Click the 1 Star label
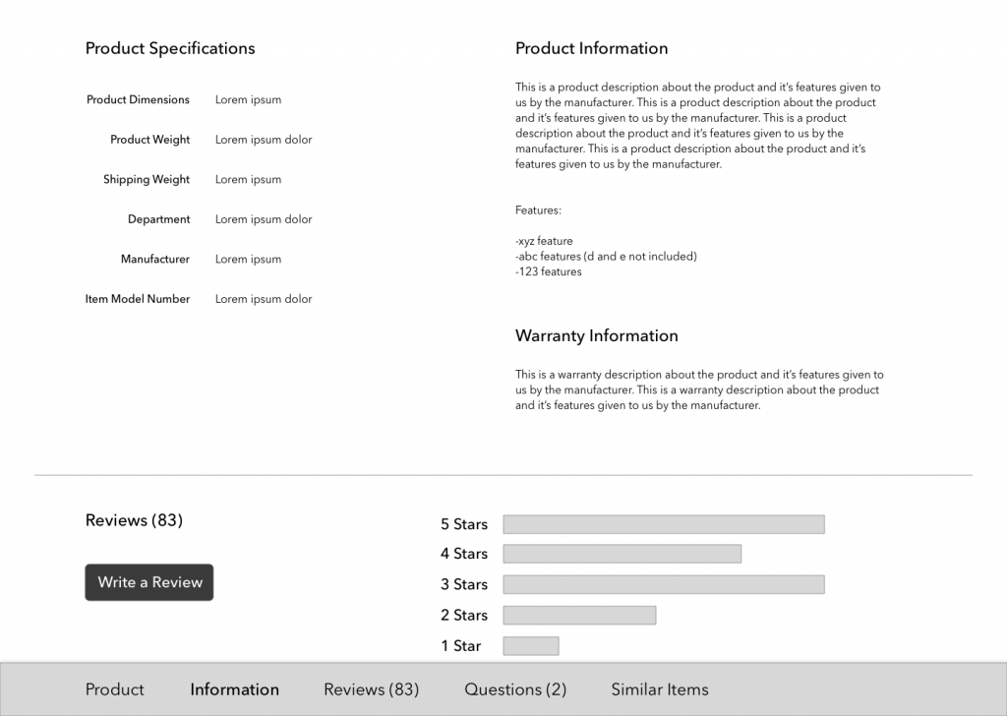 461,646
